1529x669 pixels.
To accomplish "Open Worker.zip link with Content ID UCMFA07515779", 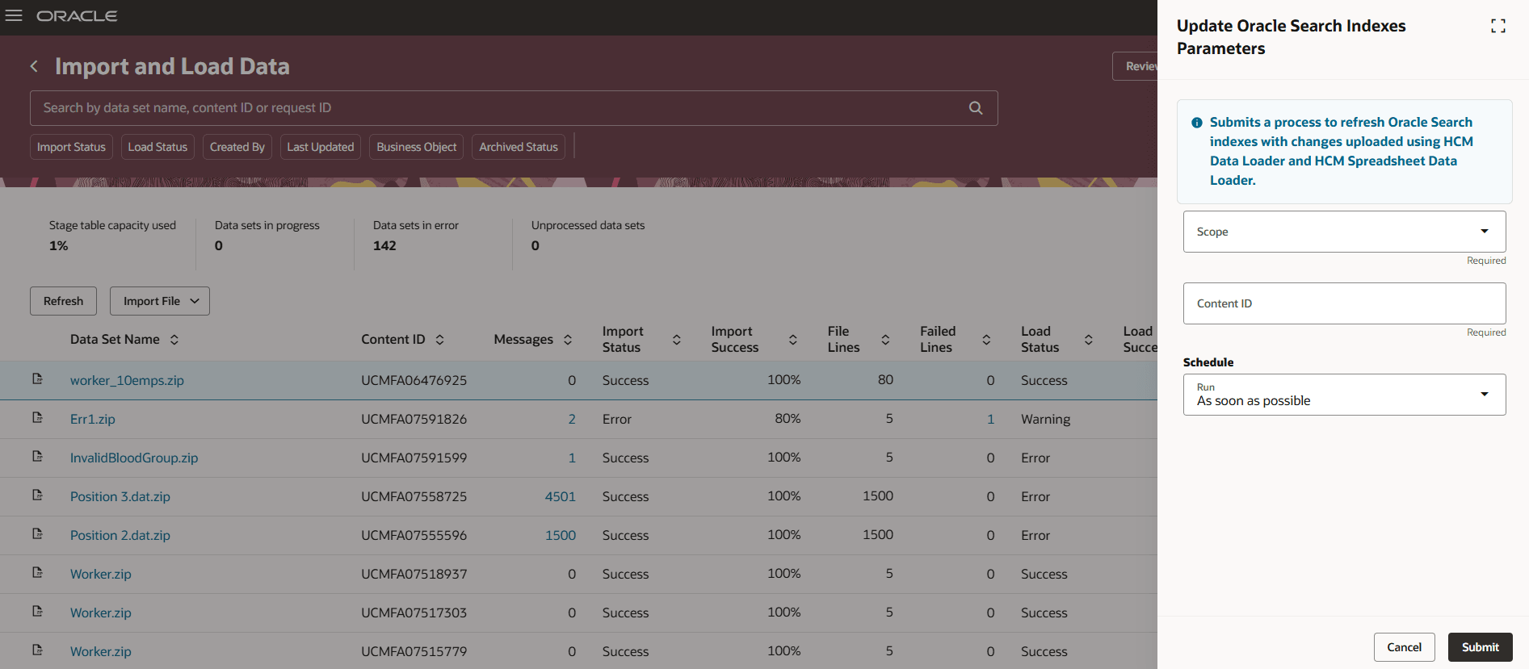I will [101, 651].
